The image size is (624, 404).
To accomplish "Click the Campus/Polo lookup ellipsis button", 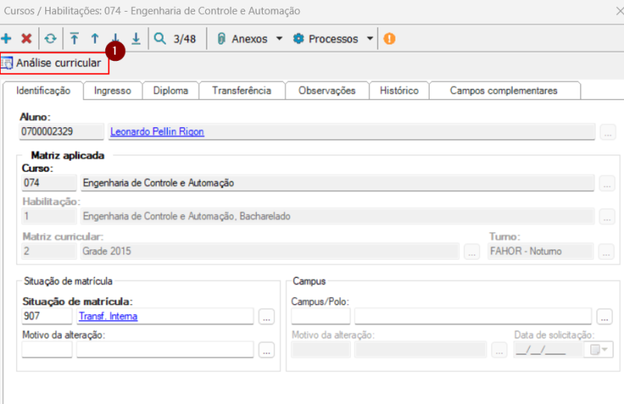I will tap(604, 317).
